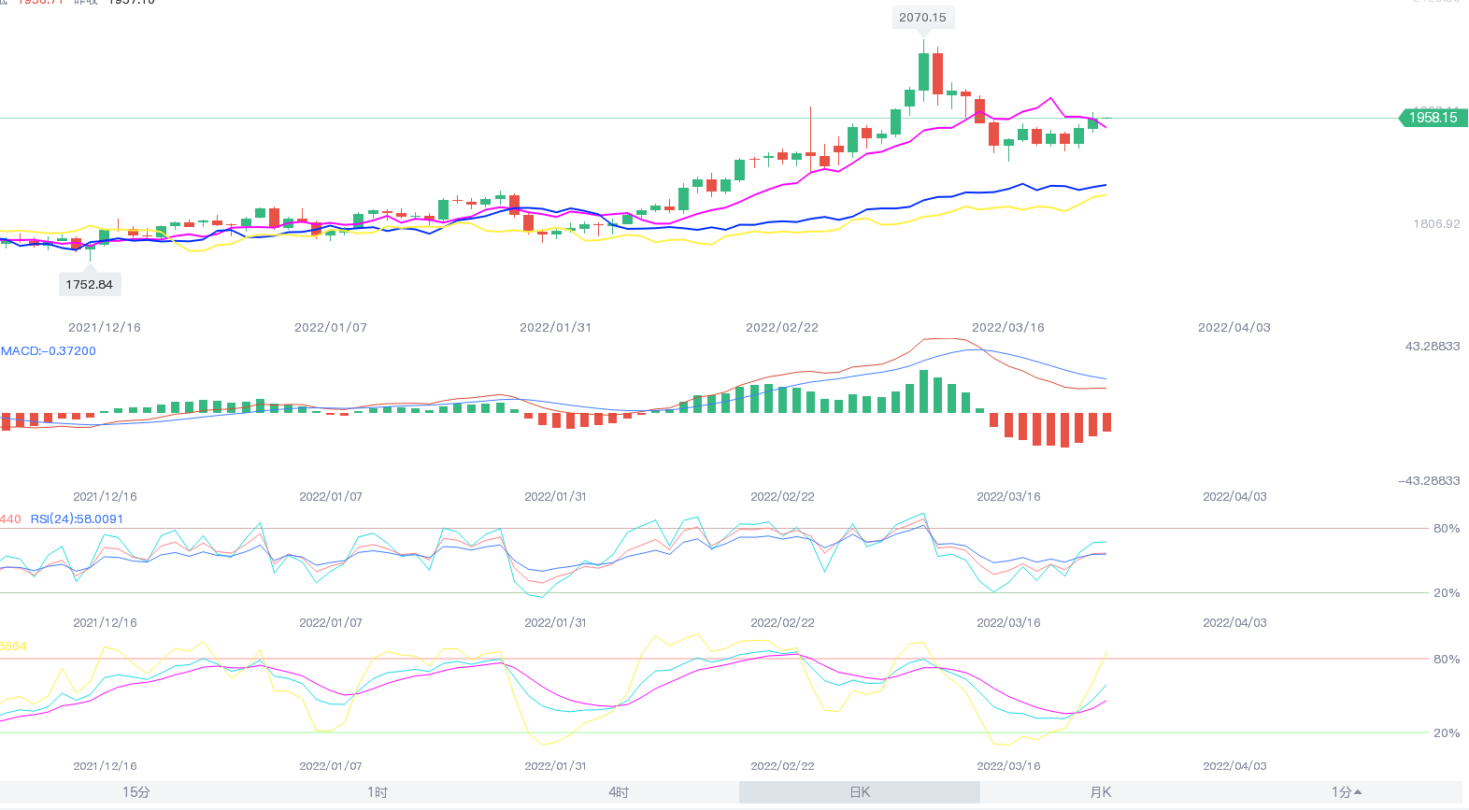This screenshot has width=1469, height=810.
Task: Click the red 440 RSI value label
Action: (x=10, y=519)
